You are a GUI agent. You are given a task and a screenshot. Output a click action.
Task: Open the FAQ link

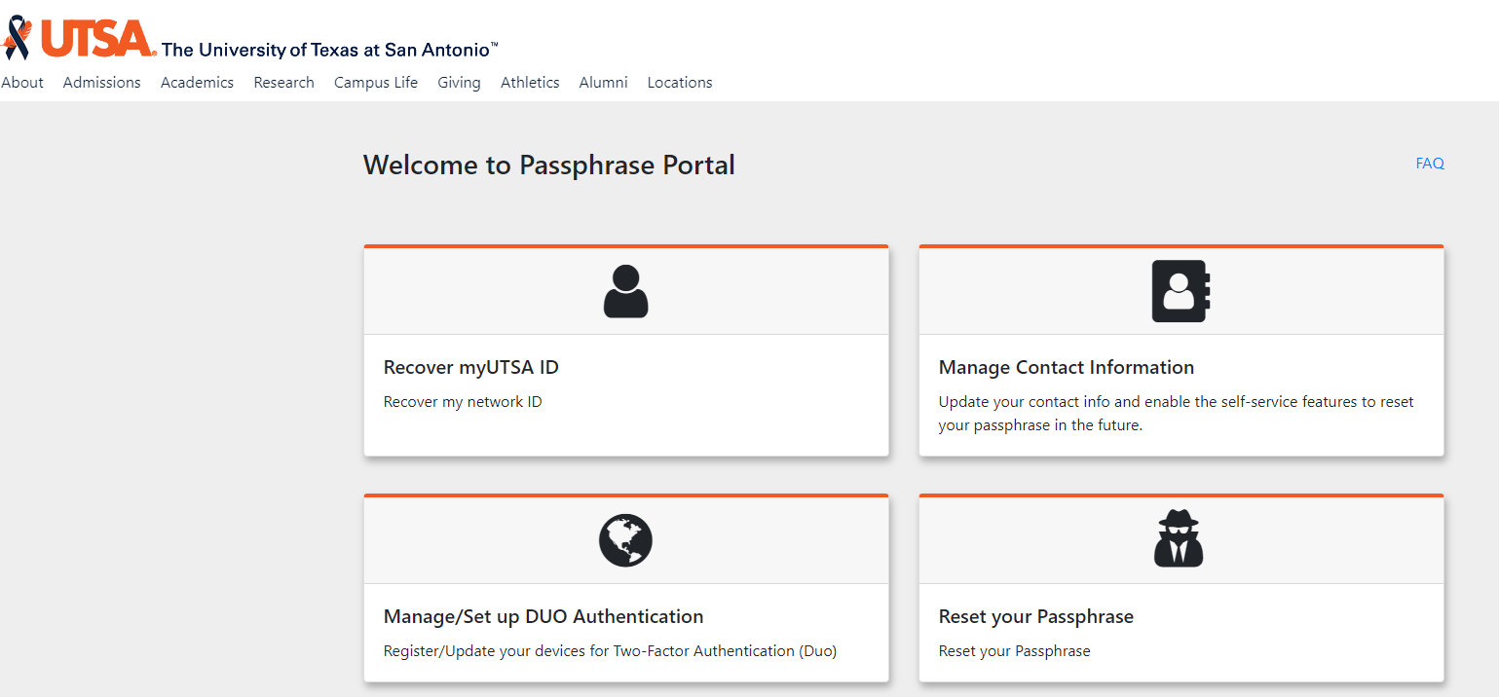(1429, 163)
